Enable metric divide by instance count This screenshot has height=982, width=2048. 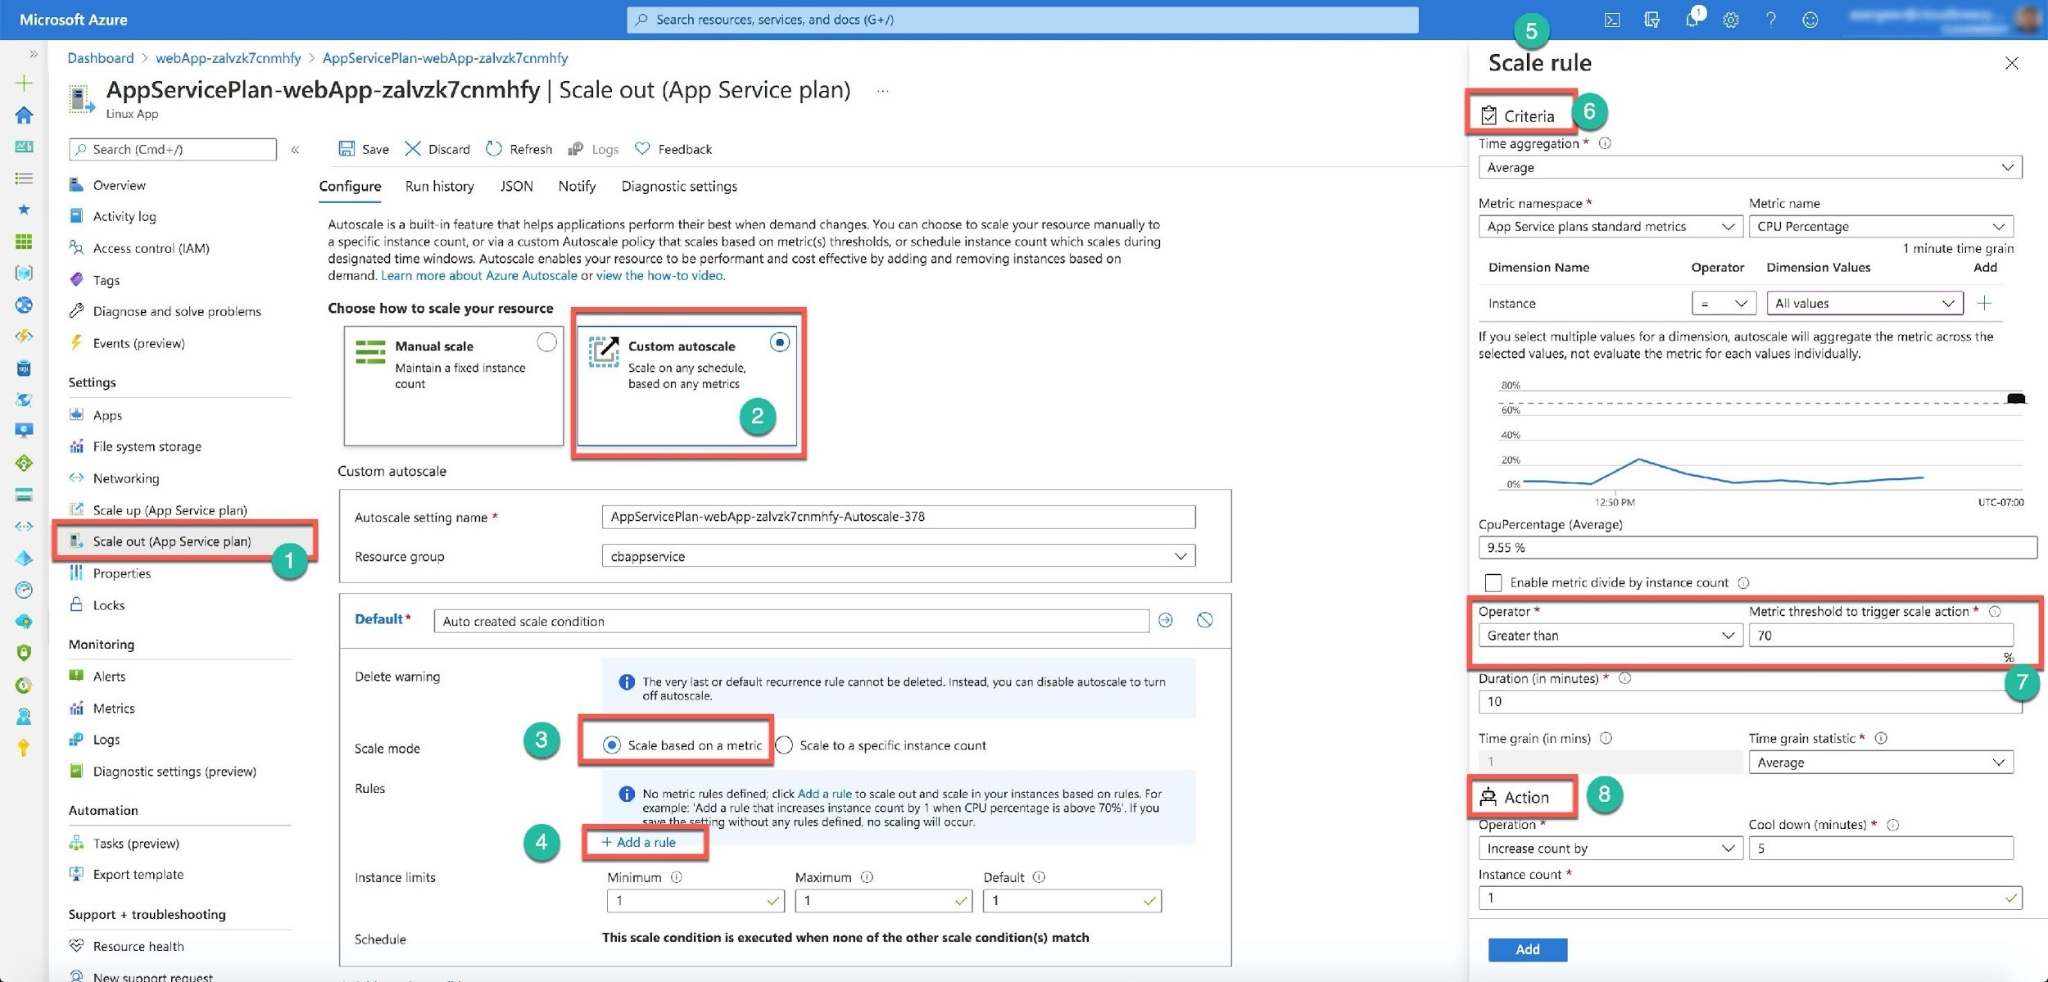1493,582
